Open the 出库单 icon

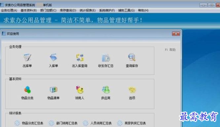click(x=27, y=57)
